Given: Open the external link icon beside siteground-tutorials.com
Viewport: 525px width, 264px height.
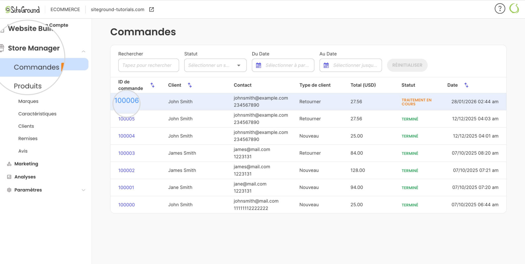Looking at the screenshot, I should point(152,10).
